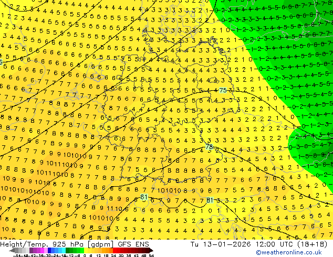Image resolution: width=333 pixels, height=257 pixels.
Task: Open the weatheronline.co.uk copyright link
Action: (288, 252)
